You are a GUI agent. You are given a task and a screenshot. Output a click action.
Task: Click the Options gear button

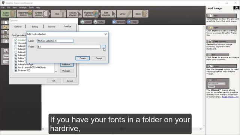pyautogui.click(x=118, y=22)
